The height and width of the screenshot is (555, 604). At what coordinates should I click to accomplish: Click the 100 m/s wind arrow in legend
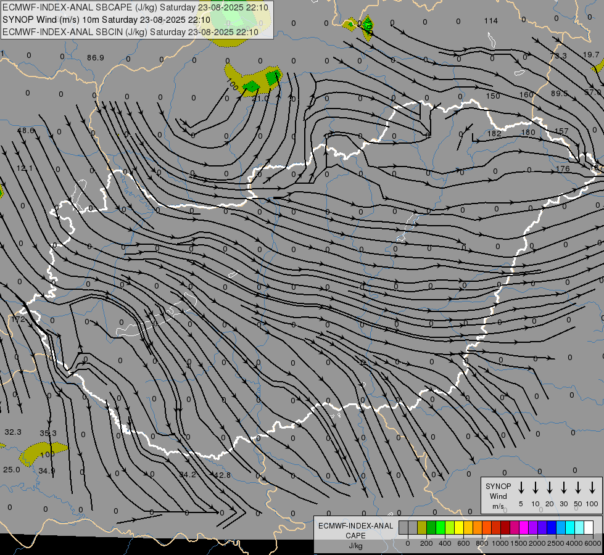(592, 488)
